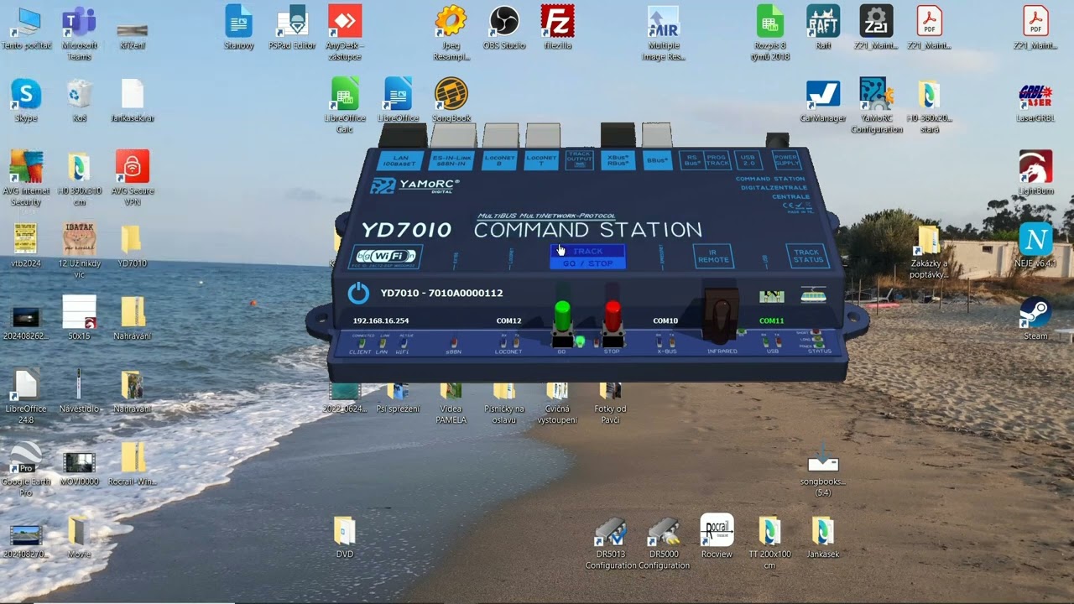Open the Rozpis 8 týmů 2018 spreadsheet

(x=769, y=32)
